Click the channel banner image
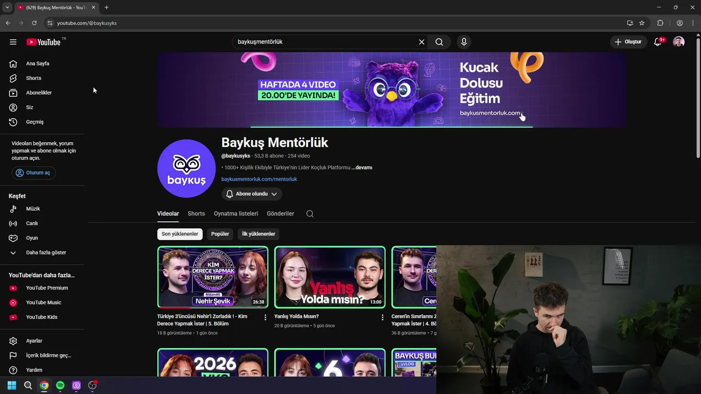 coord(392,90)
